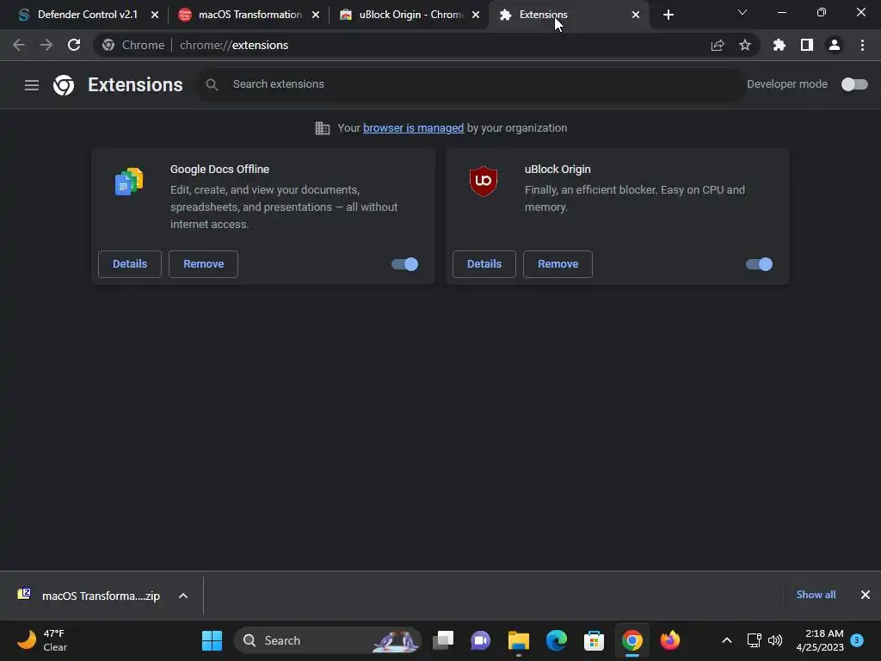
Task: Open the Chrome profile avatar icon
Action: 835,45
